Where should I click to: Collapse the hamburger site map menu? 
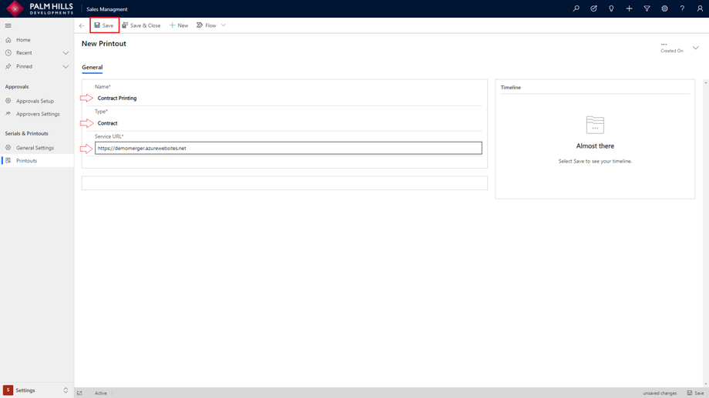point(8,25)
